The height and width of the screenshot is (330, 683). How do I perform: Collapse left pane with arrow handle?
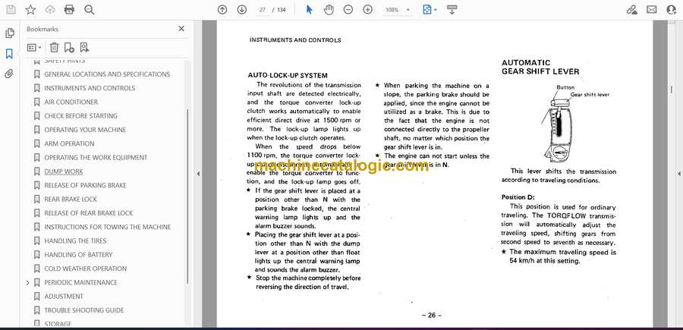tap(198, 174)
